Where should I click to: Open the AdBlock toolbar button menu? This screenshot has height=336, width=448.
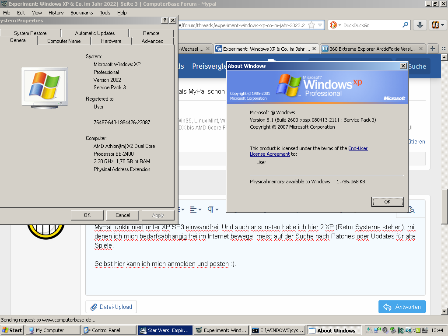pyautogui.click(x=438, y=25)
